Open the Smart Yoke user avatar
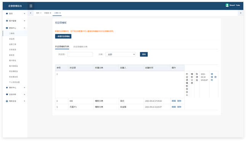This screenshot has width=246, height=141. [x=227, y=5]
